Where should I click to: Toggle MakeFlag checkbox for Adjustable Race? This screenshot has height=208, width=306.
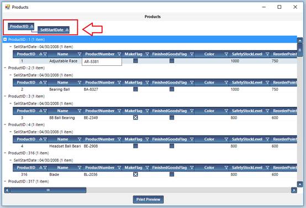[x=135, y=61]
